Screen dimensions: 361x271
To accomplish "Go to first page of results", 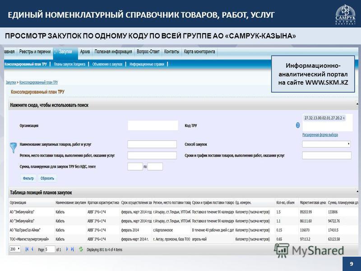I will tap(27, 249).
